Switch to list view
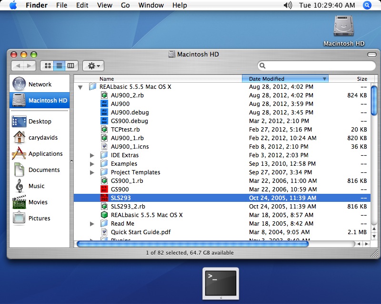The image size is (381, 304). (x=59, y=66)
